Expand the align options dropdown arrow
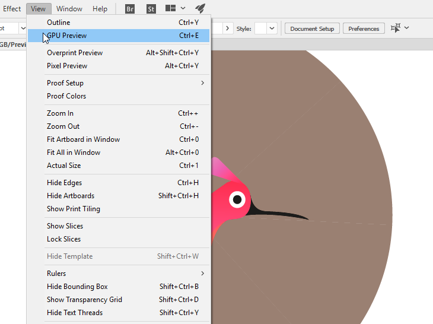The height and width of the screenshot is (324, 433). 406,28
